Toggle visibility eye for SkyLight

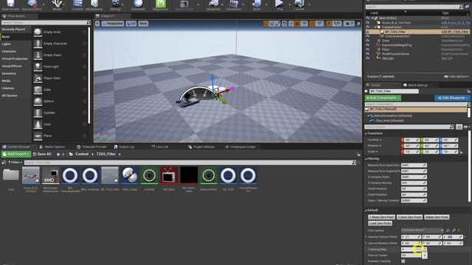pos(367,58)
